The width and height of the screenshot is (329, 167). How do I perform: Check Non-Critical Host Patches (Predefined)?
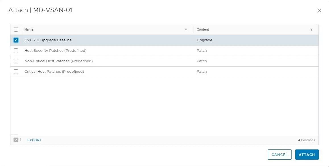click(16, 61)
